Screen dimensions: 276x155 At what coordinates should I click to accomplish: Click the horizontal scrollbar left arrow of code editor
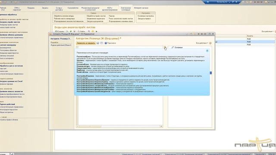[77, 126]
